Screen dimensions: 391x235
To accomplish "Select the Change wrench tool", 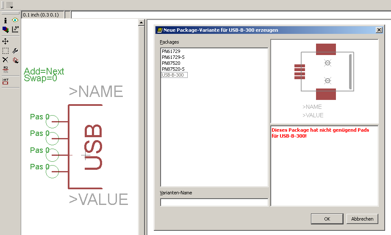I will pyautogui.click(x=15, y=51).
